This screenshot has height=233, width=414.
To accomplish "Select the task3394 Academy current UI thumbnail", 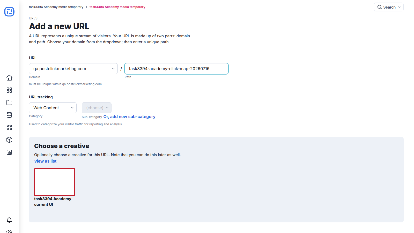I will (x=55, y=182).
